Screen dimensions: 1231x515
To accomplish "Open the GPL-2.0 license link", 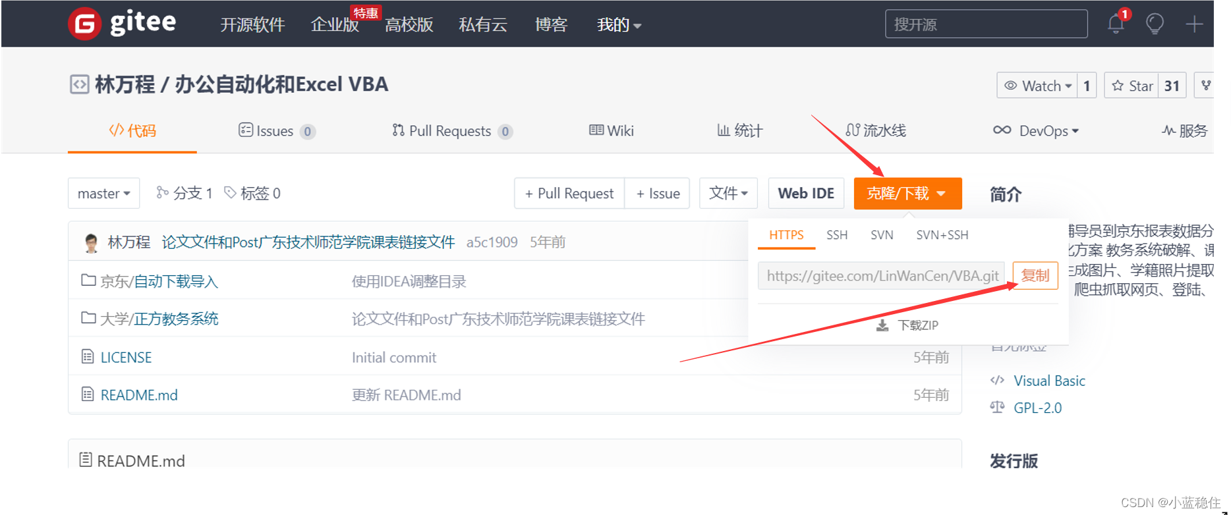I will [1037, 408].
